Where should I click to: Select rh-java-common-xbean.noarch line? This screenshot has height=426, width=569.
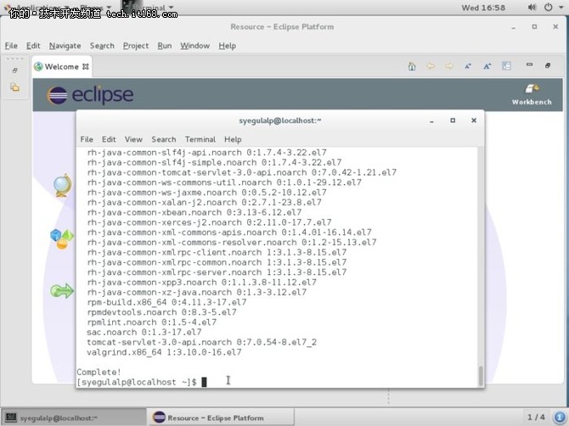[194, 212]
